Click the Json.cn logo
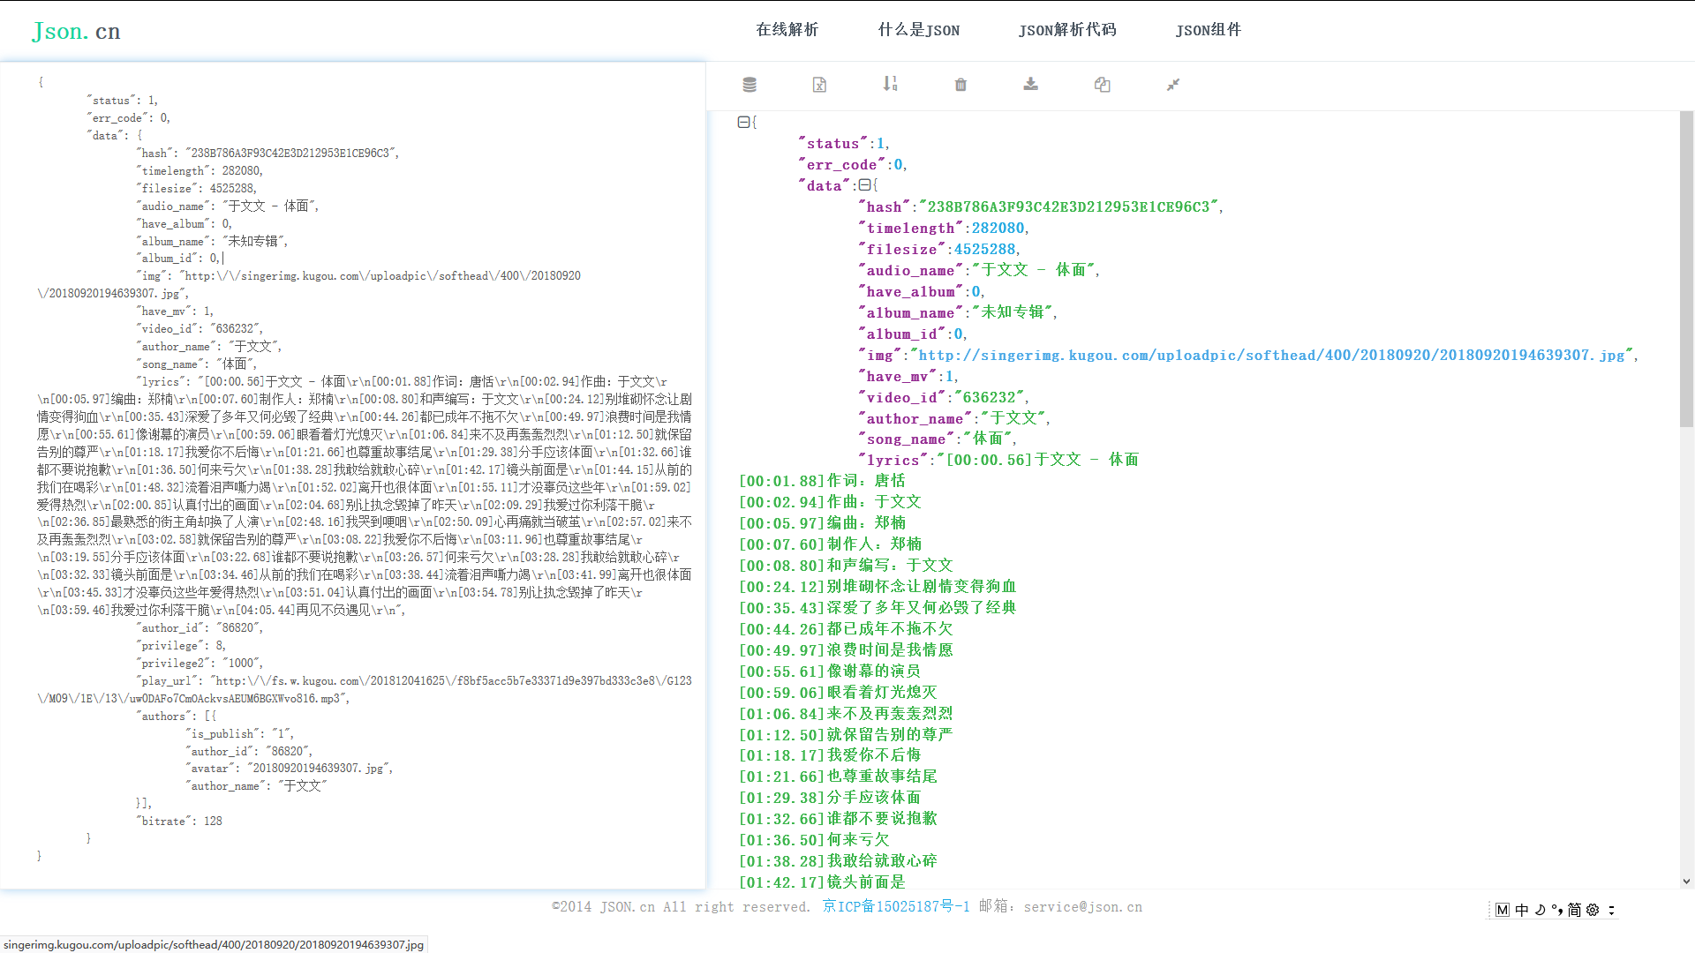This screenshot has width=1695, height=953. click(x=76, y=31)
